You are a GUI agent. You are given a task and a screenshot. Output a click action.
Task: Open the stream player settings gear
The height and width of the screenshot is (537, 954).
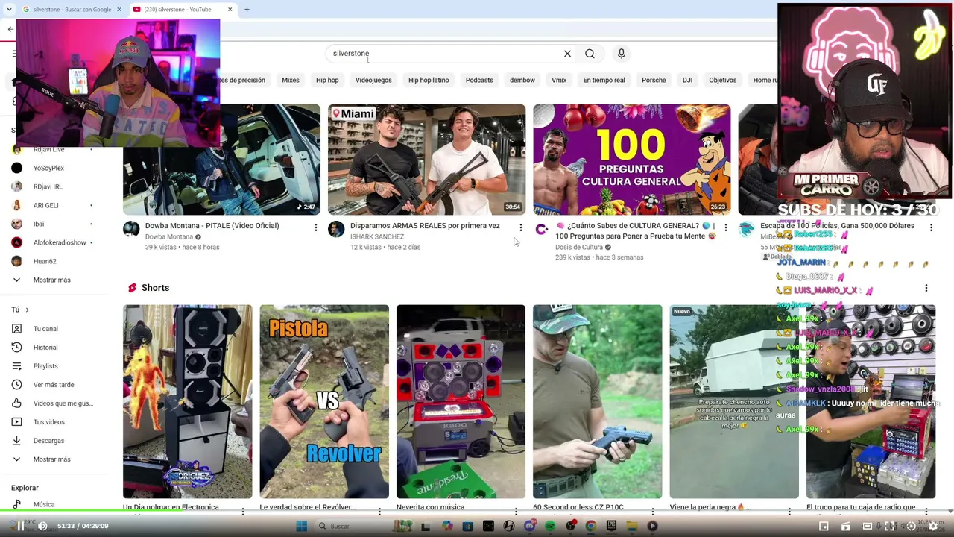(x=932, y=526)
